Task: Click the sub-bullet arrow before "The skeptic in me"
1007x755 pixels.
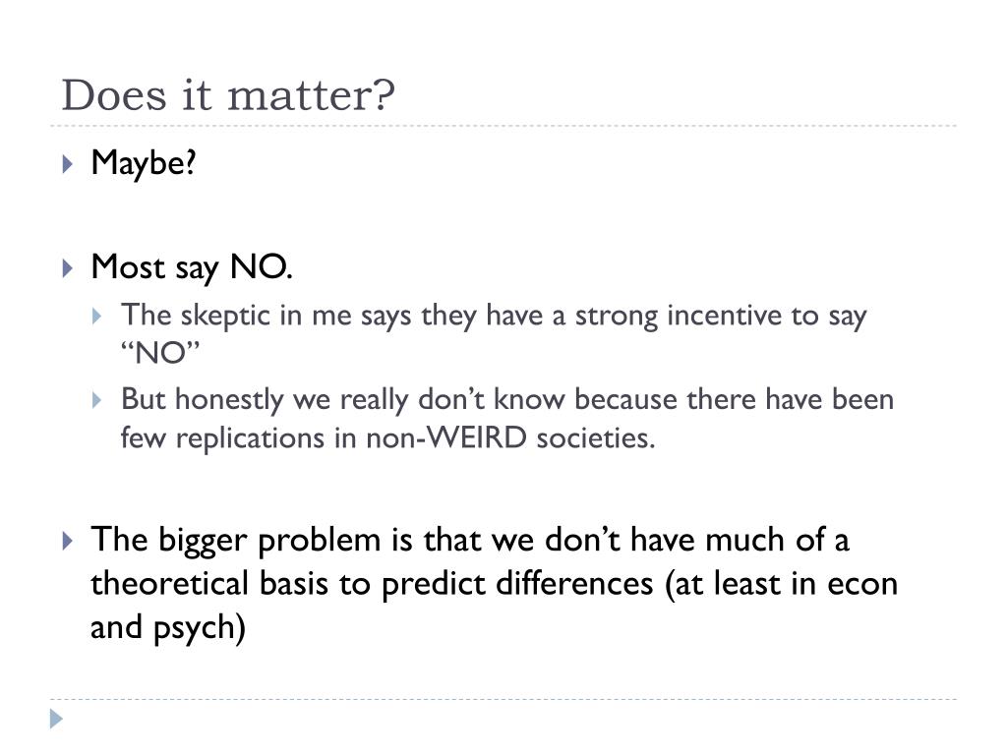Action: (x=97, y=316)
